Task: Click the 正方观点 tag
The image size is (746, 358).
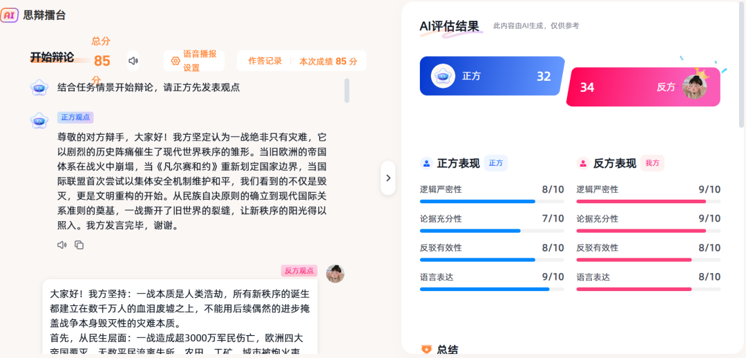Action: click(x=75, y=117)
